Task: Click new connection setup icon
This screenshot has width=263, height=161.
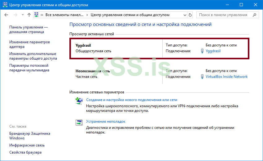Action: pos(79,101)
